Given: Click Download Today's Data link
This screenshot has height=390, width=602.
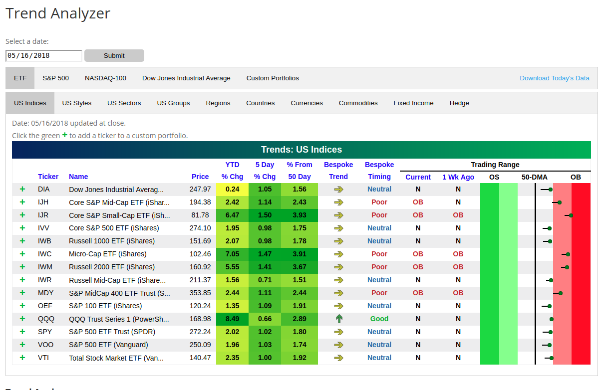Looking at the screenshot, I should pyautogui.click(x=554, y=78).
